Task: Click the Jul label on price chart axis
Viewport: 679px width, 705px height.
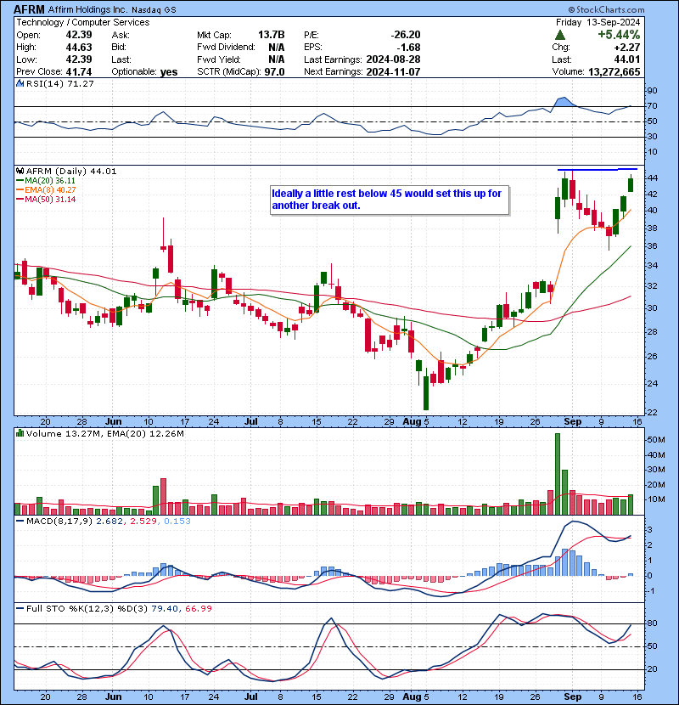Action: click(250, 422)
